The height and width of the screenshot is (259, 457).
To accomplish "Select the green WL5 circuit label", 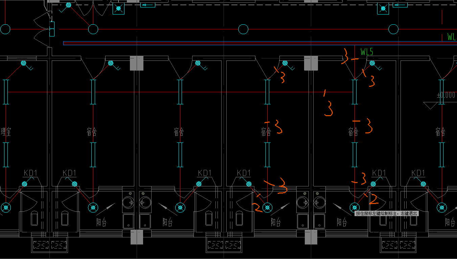I will pyautogui.click(x=367, y=52).
